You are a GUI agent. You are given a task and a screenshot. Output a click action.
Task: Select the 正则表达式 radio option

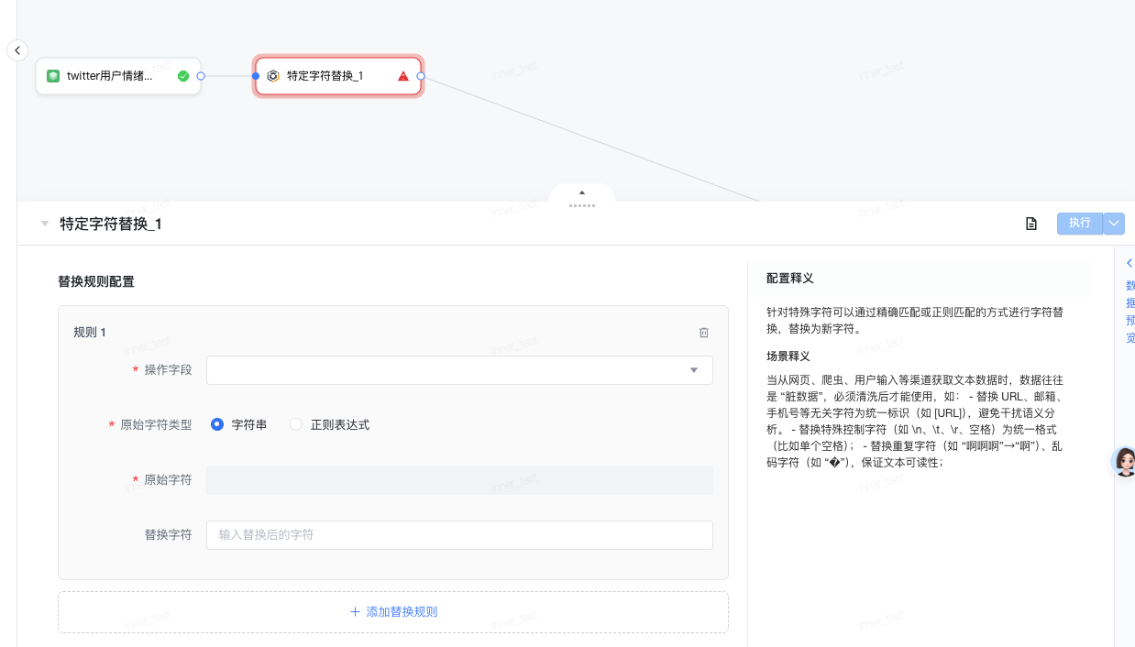point(296,424)
